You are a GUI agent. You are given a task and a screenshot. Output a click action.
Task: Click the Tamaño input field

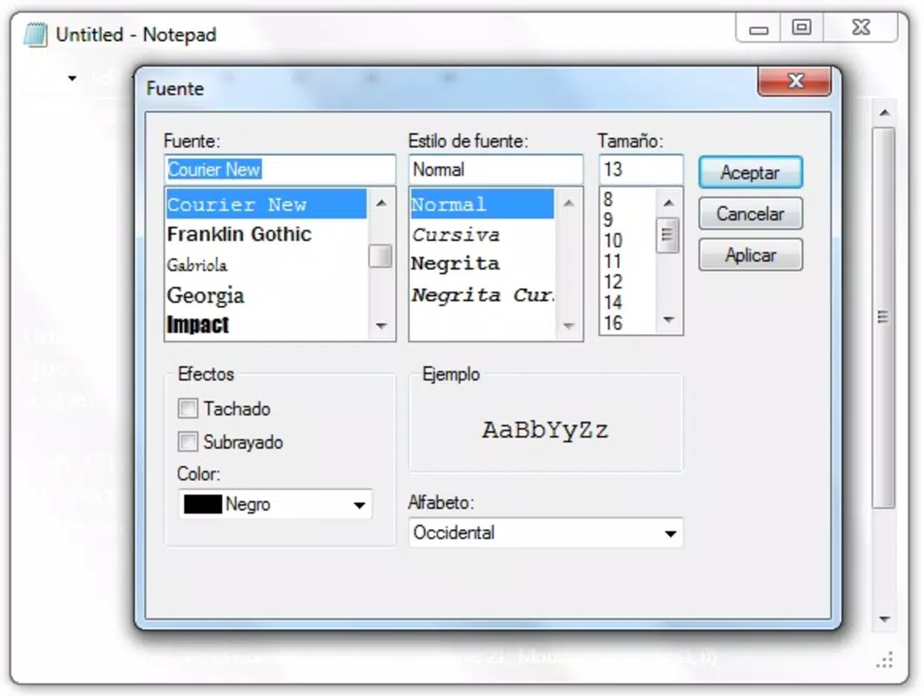(x=641, y=170)
